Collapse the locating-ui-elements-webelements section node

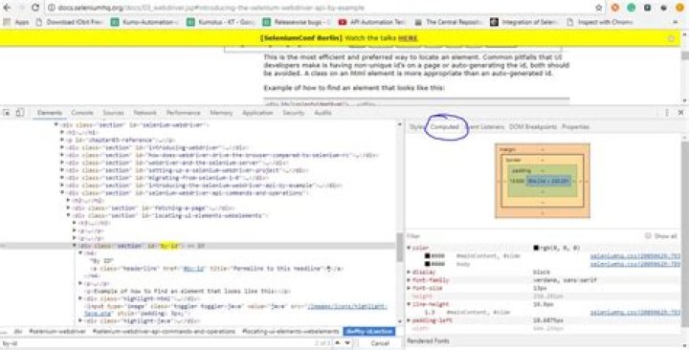(68, 215)
